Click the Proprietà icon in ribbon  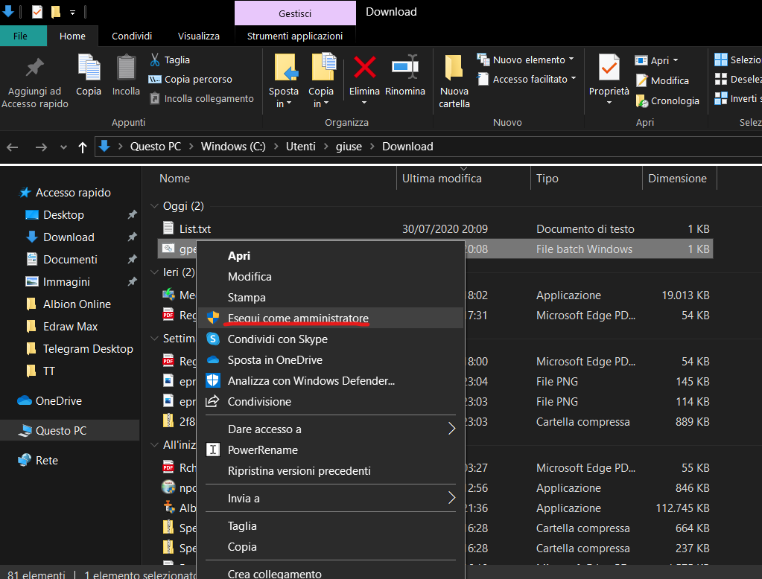click(609, 68)
